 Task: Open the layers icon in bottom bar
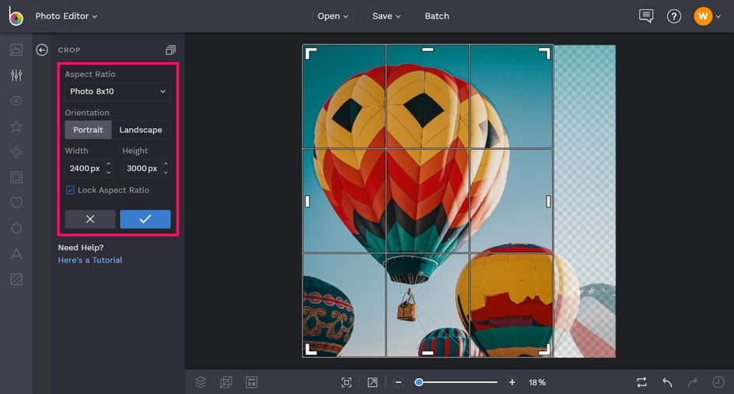pos(201,382)
